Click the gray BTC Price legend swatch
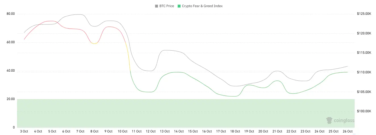Screen dimensions: 376x135 click(x=156, y=6)
